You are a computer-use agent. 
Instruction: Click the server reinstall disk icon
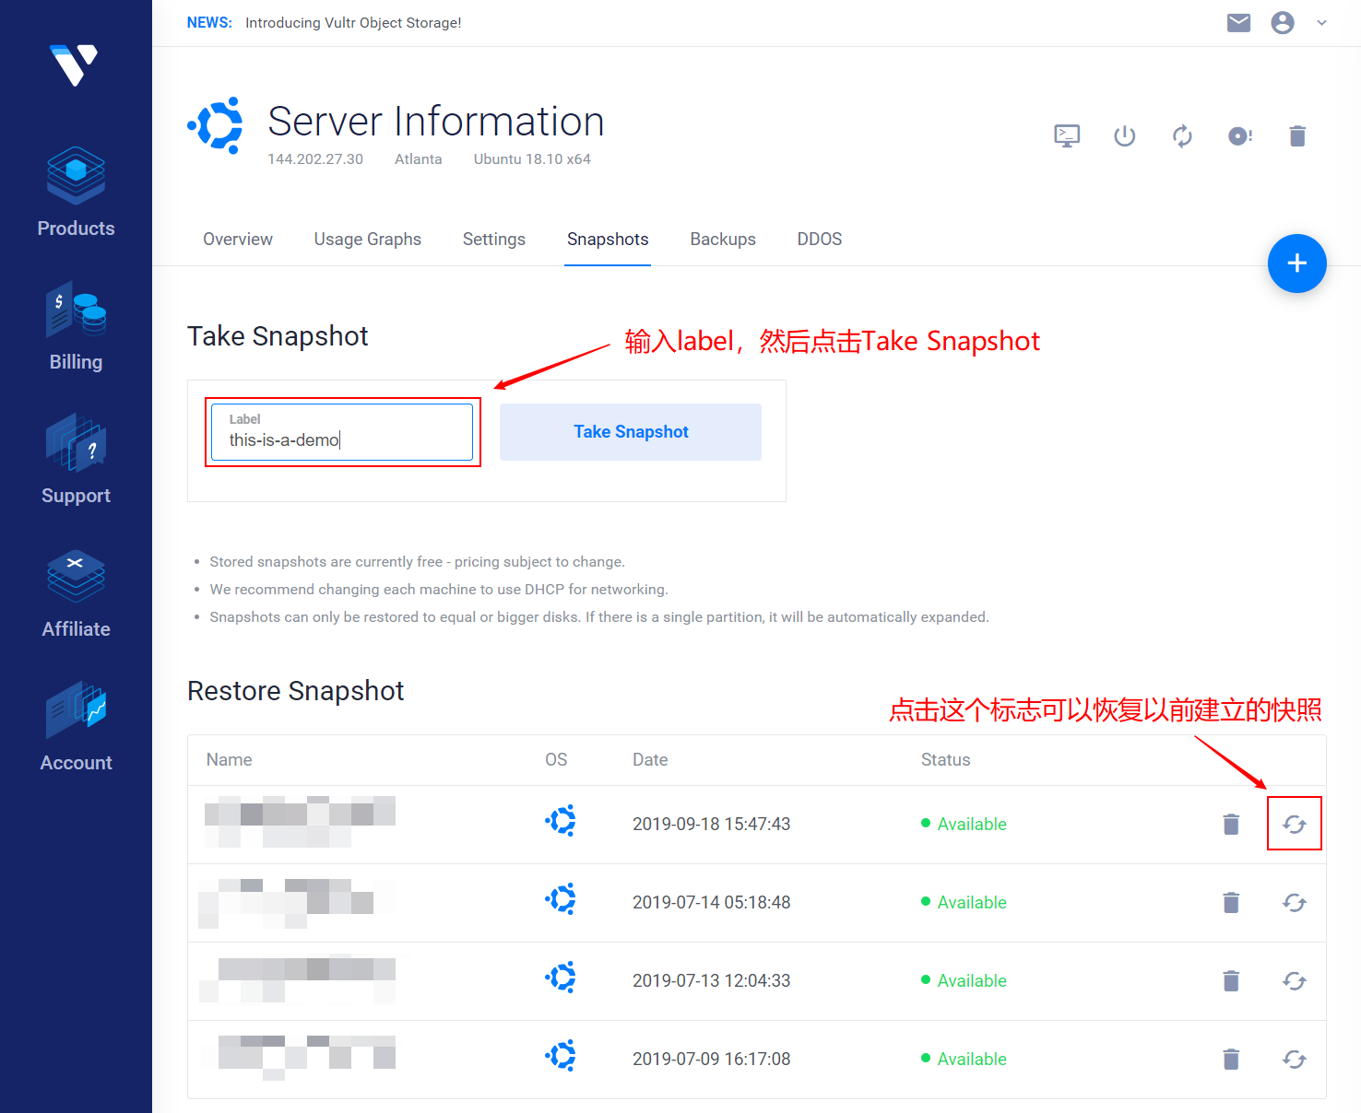[x=1239, y=136]
